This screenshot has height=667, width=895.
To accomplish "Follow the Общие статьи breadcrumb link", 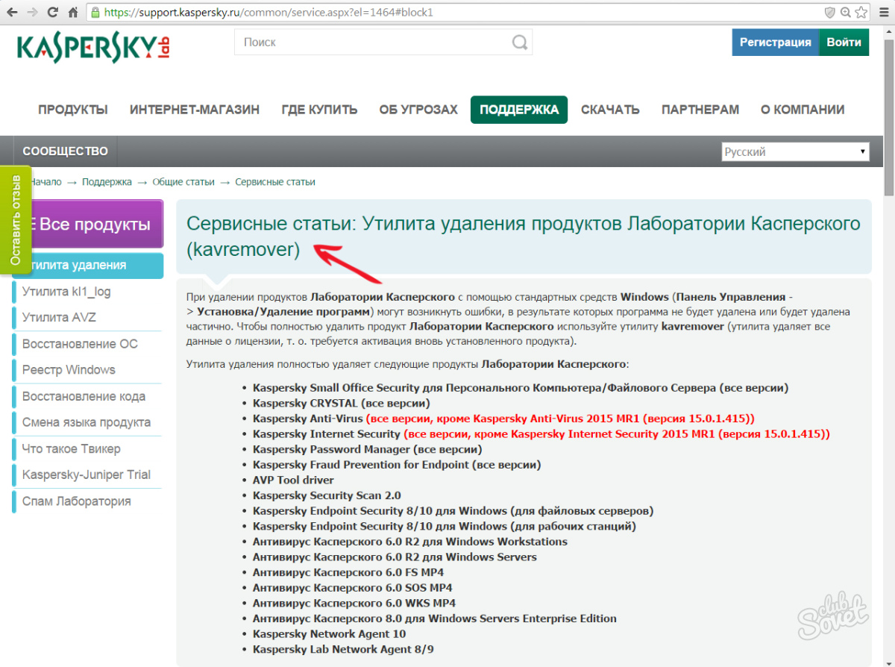I will [183, 182].
